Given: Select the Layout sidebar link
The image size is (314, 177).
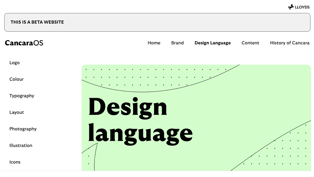Looking at the screenshot, I should coord(17,112).
